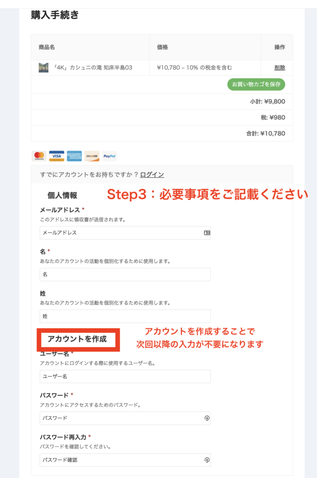317x478 pixels.
Task: Click key icon in パスワード確認 field
Action: pyautogui.click(x=207, y=460)
